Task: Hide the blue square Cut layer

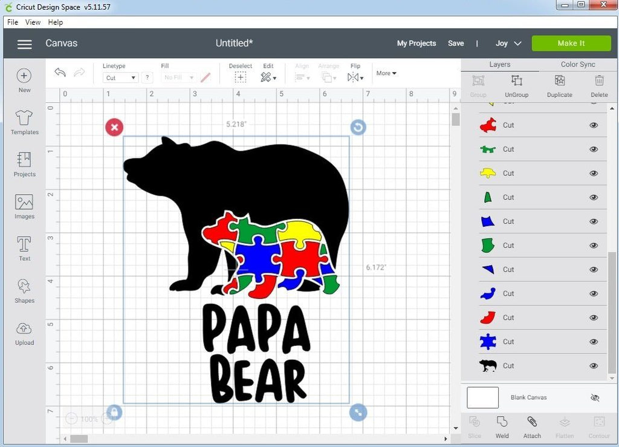Action: pos(594,221)
